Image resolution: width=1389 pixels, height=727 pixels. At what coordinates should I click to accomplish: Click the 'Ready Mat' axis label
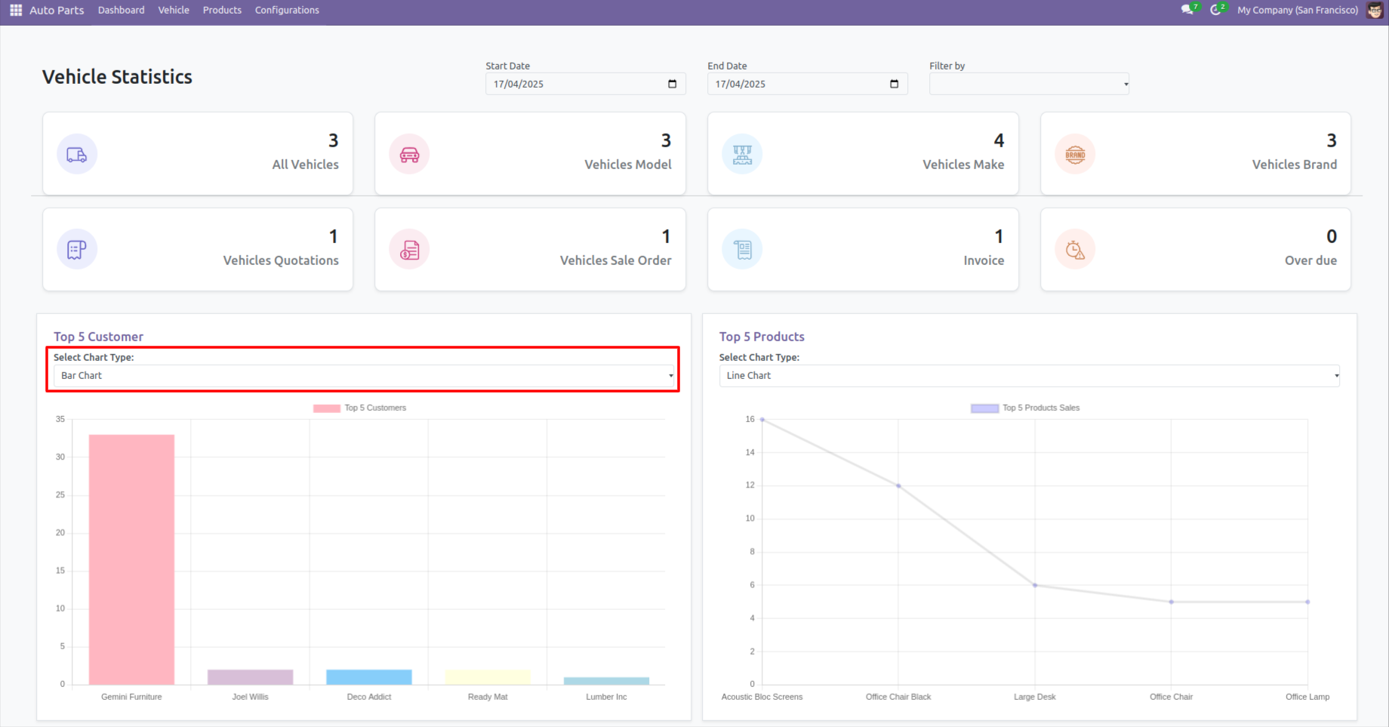click(488, 697)
